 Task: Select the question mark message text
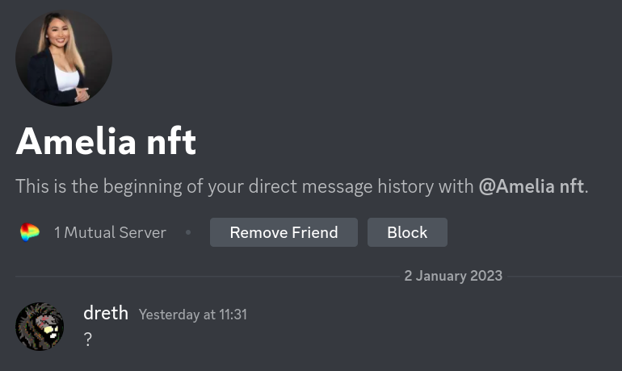(x=88, y=340)
